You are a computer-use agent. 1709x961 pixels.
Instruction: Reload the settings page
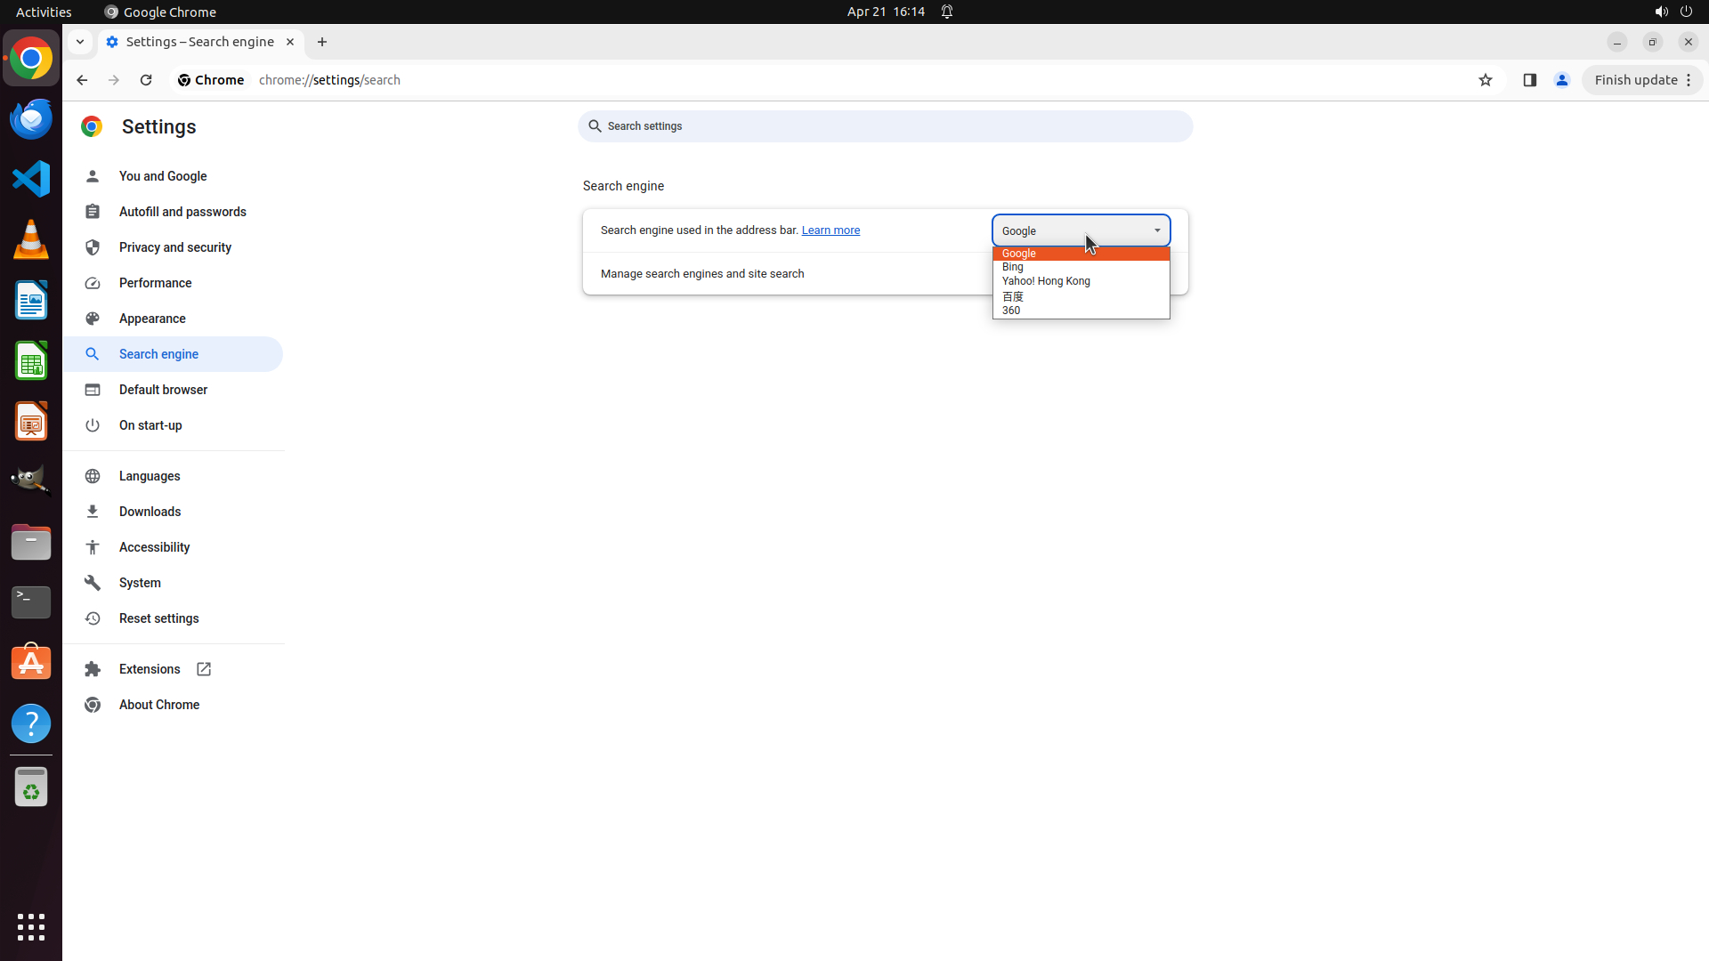coord(146,80)
